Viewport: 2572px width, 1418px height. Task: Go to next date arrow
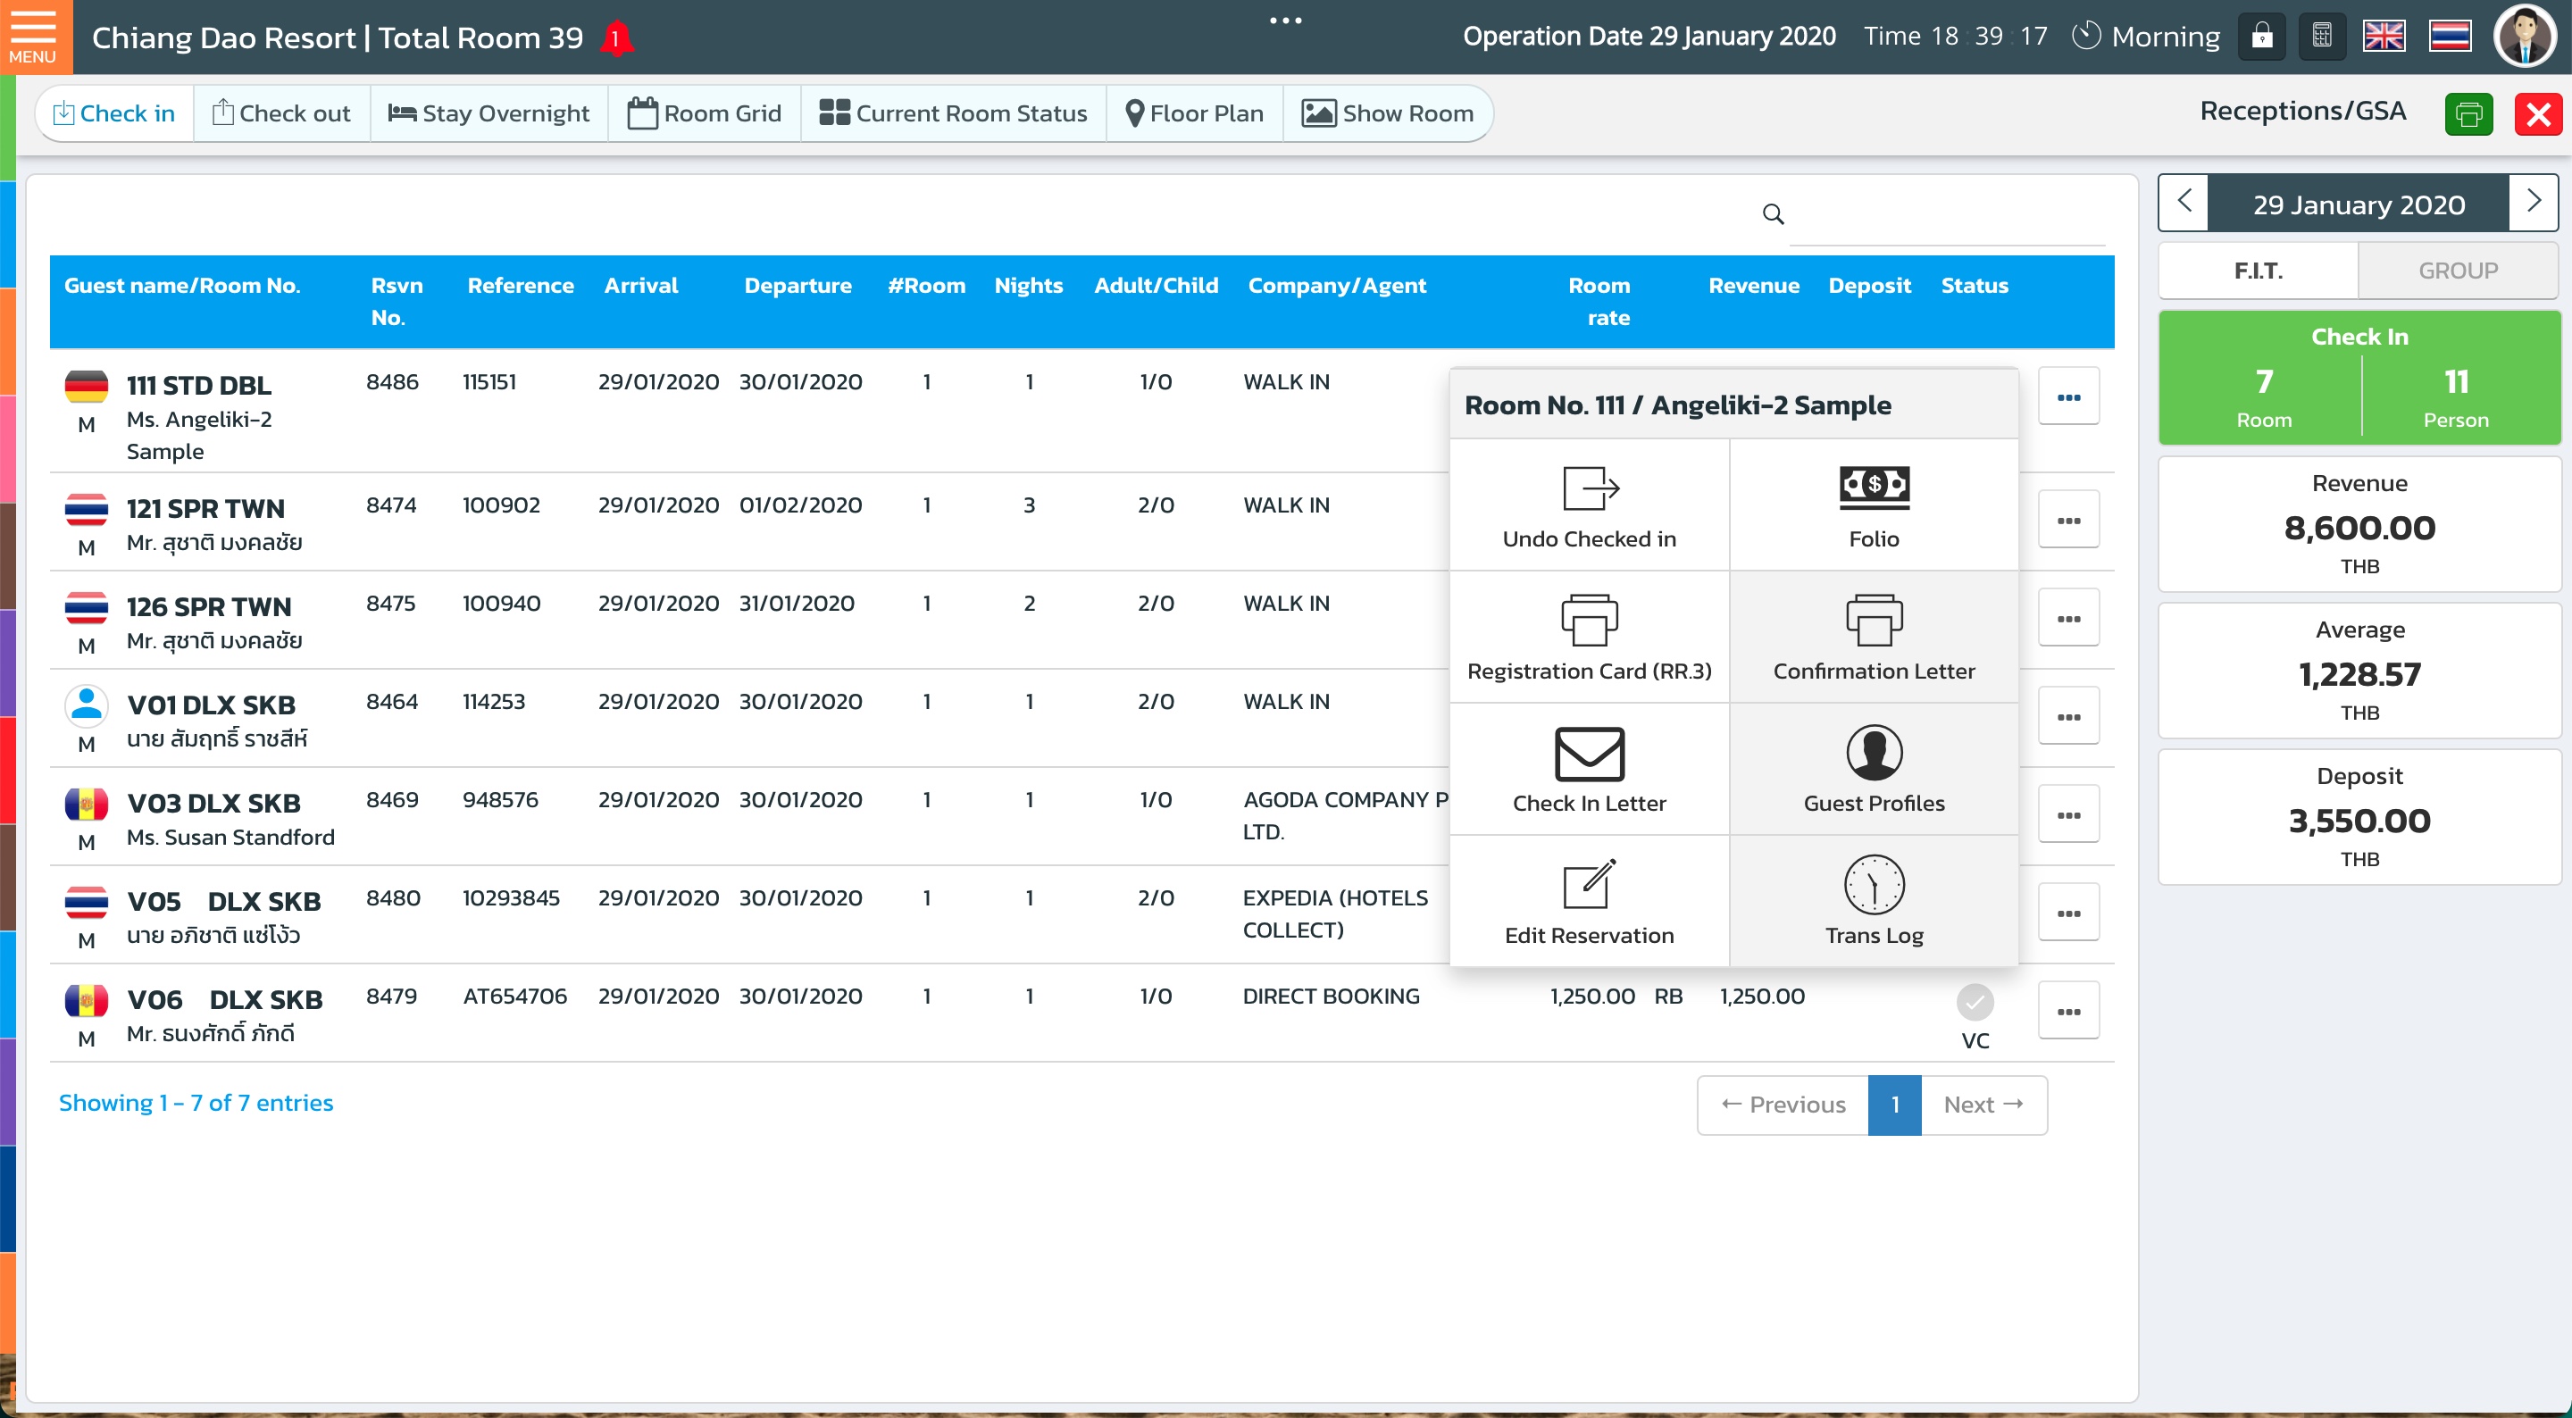[x=2533, y=203]
